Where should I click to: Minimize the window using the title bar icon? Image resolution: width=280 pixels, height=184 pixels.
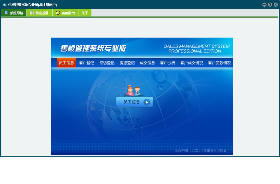click(264, 5)
